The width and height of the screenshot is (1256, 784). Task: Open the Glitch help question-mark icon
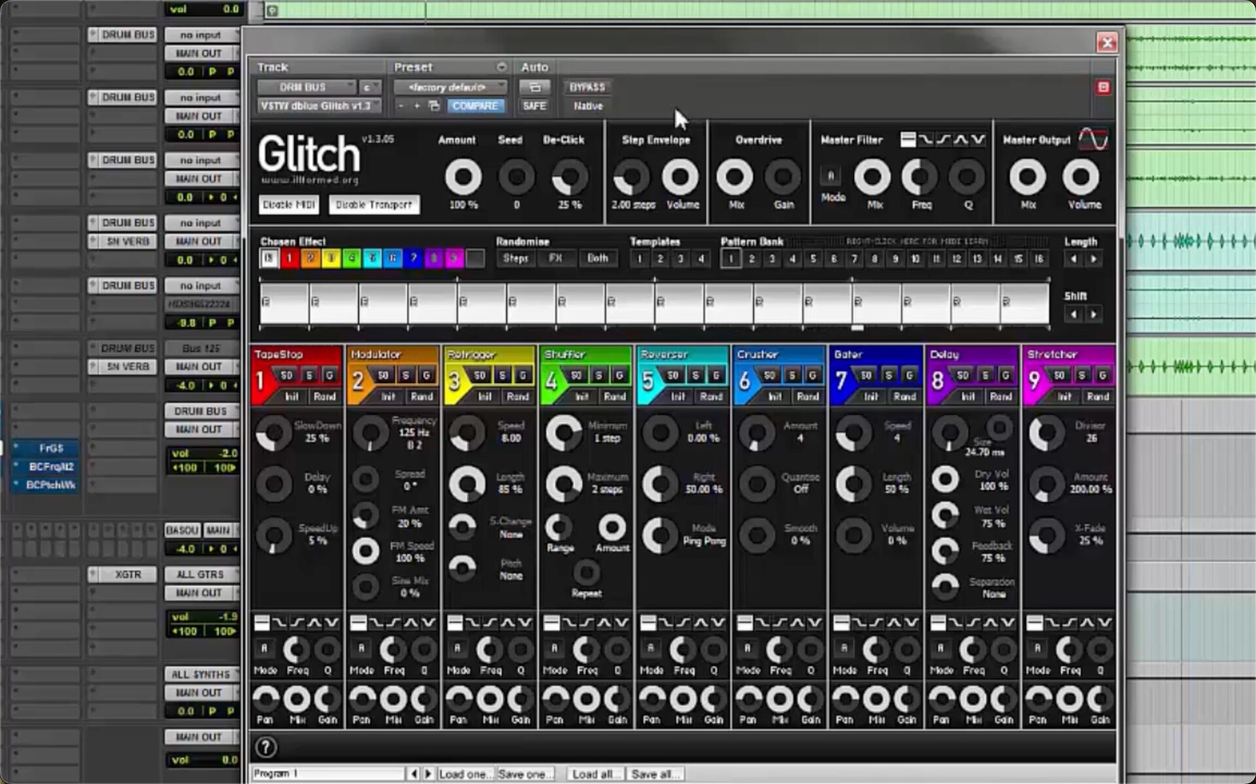pyautogui.click(x=266, y=747)
